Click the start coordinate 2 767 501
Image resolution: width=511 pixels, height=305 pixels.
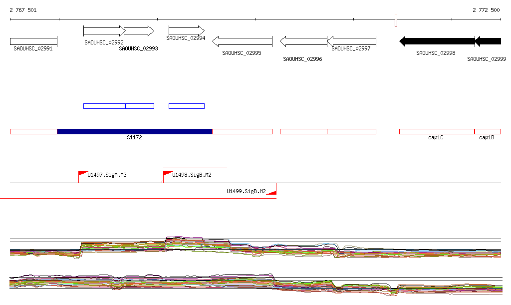click(x=23, y=10)
